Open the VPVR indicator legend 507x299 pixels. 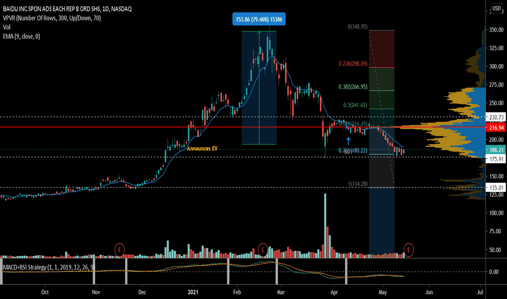coord(52,18)
